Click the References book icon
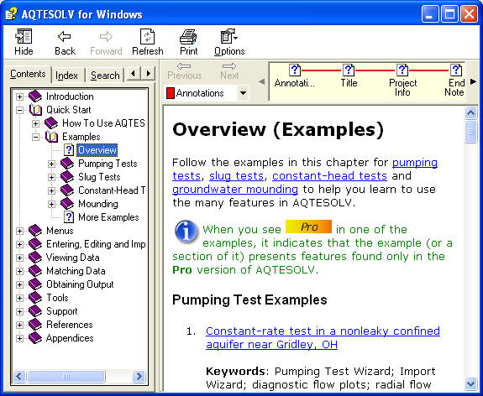483x396 pixels. pyautogui.click(x=35, y=325)
